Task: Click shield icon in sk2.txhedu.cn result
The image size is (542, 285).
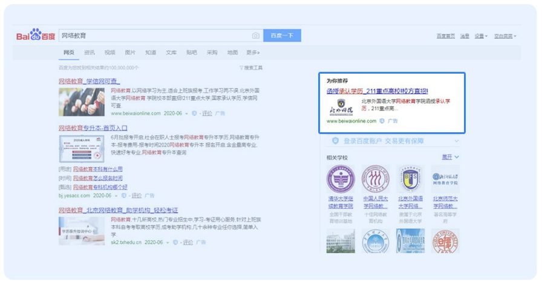Action: (175, 243)
